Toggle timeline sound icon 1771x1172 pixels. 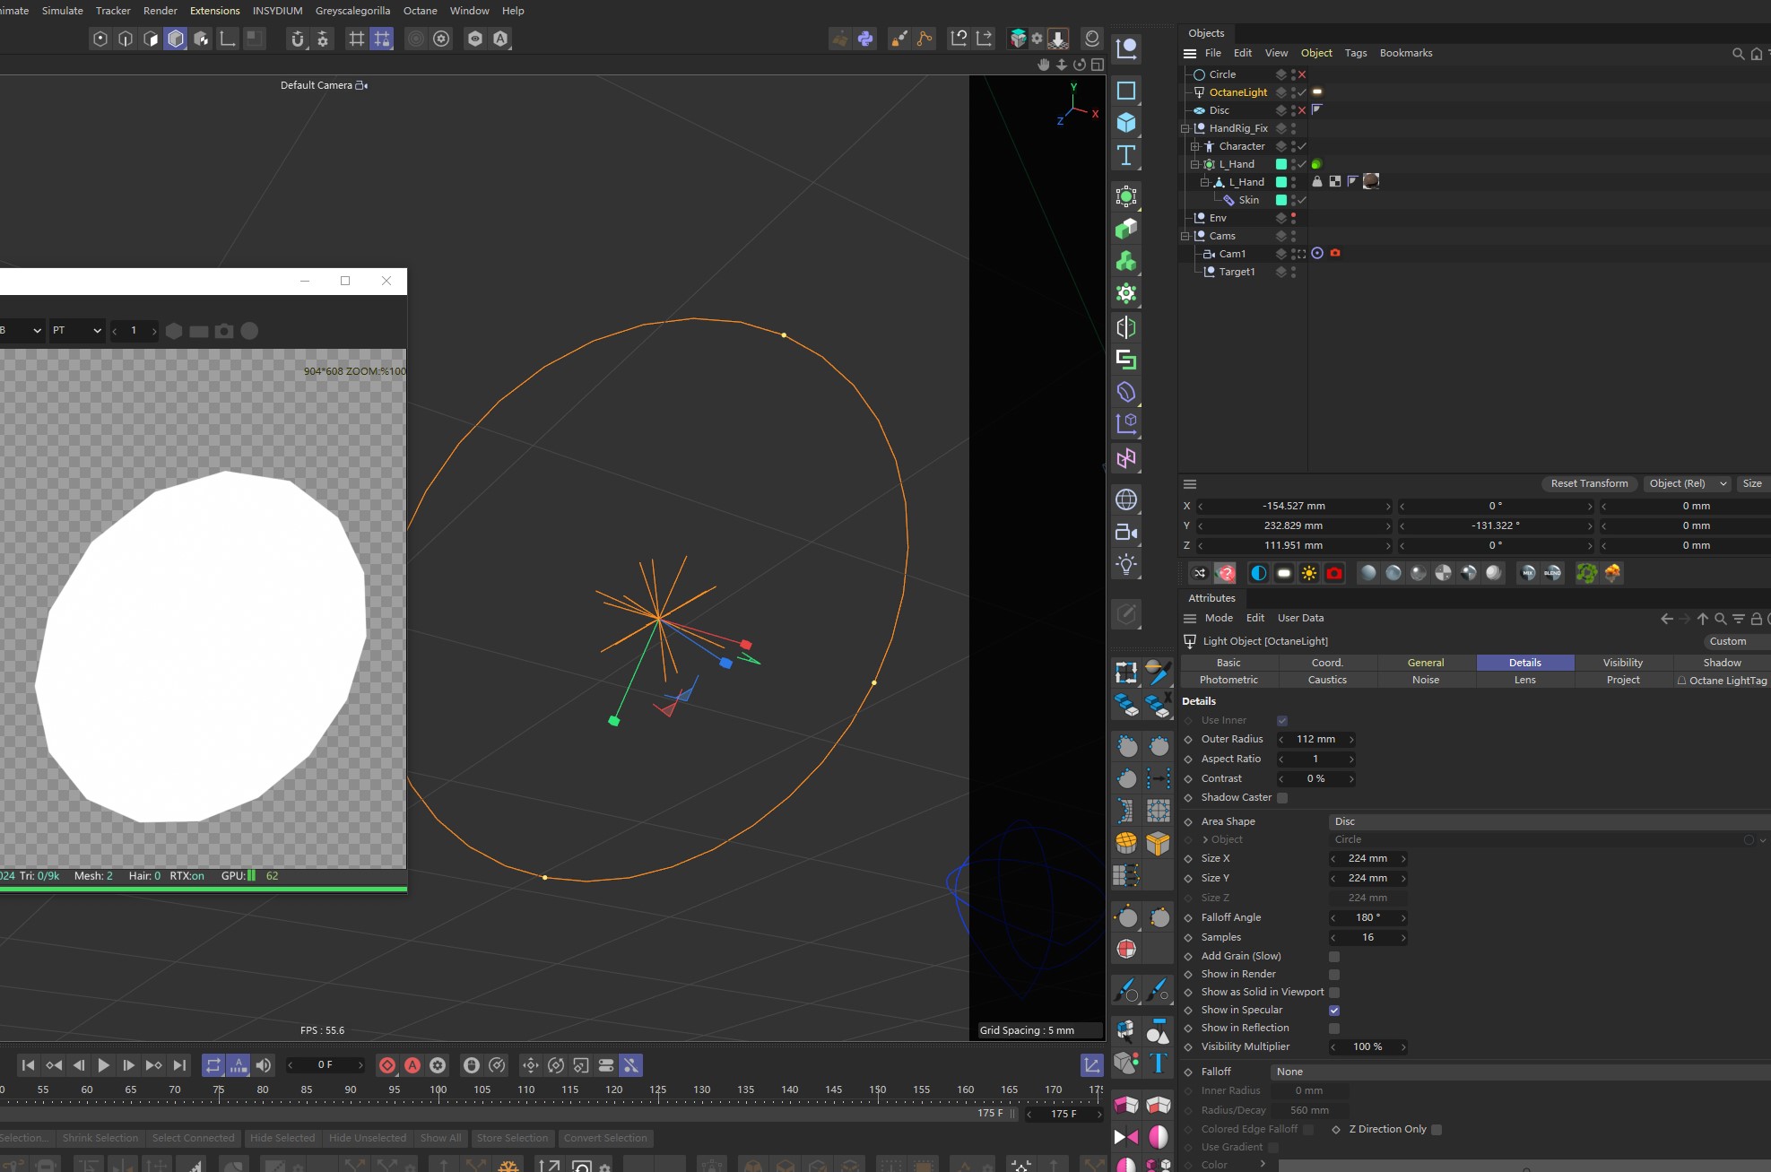(x=263, y=1065)
